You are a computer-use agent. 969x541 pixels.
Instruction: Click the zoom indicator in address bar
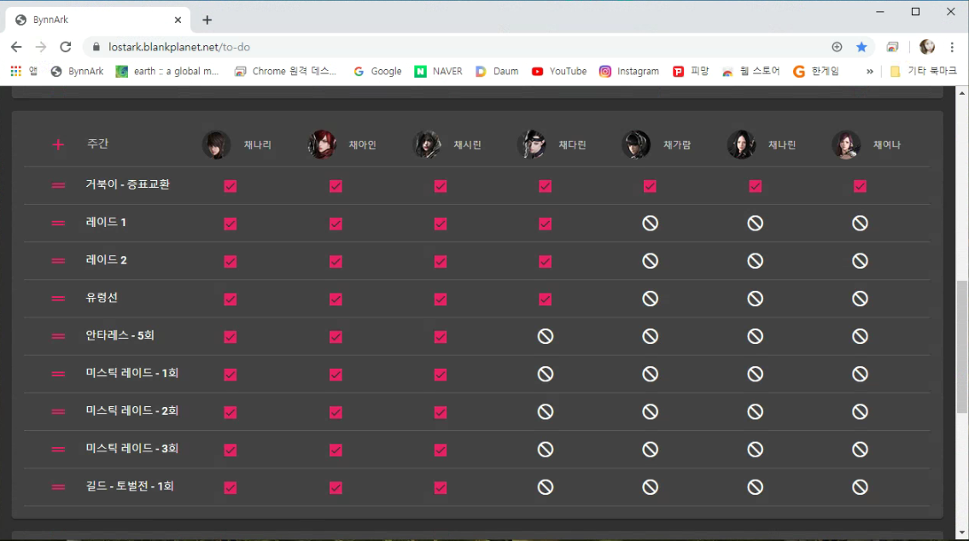coord(837,47)
